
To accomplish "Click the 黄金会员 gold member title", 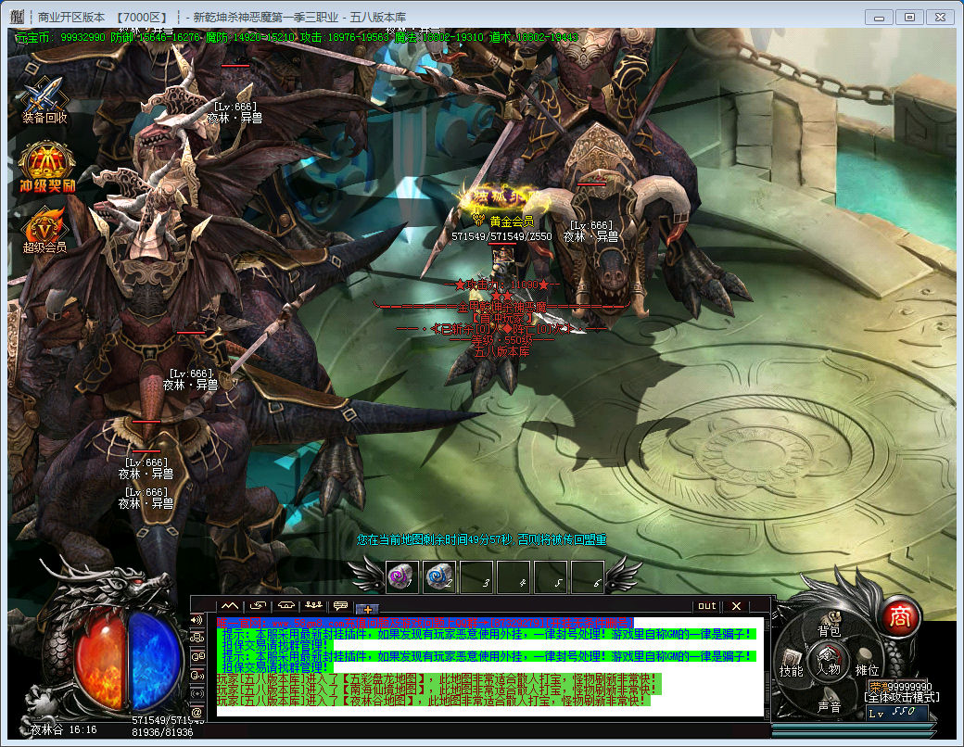I will pos(512,222).
